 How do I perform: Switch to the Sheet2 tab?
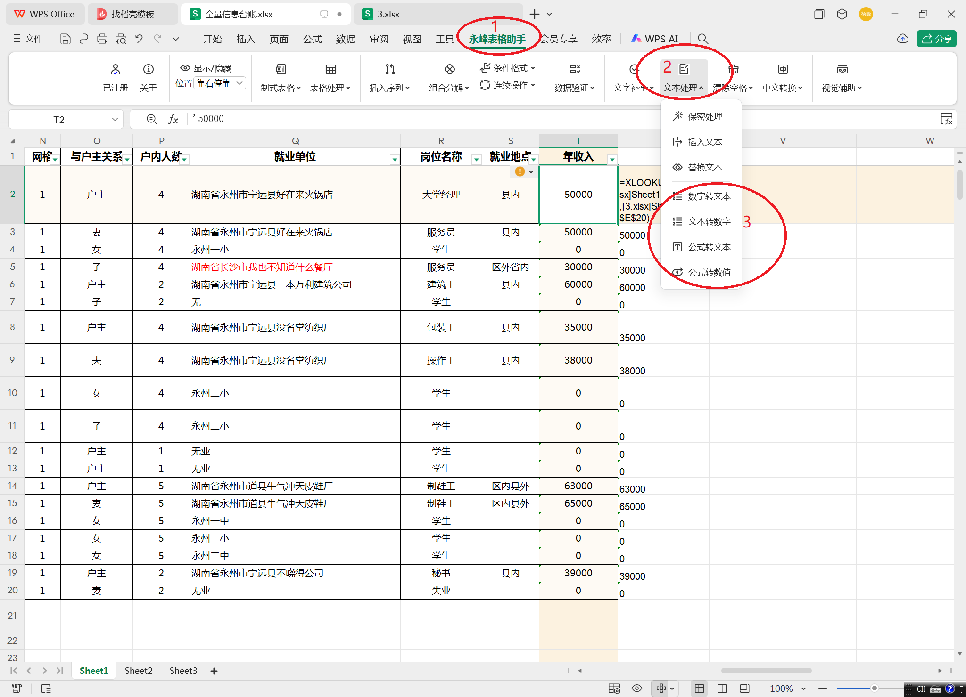tap(138, 671)
